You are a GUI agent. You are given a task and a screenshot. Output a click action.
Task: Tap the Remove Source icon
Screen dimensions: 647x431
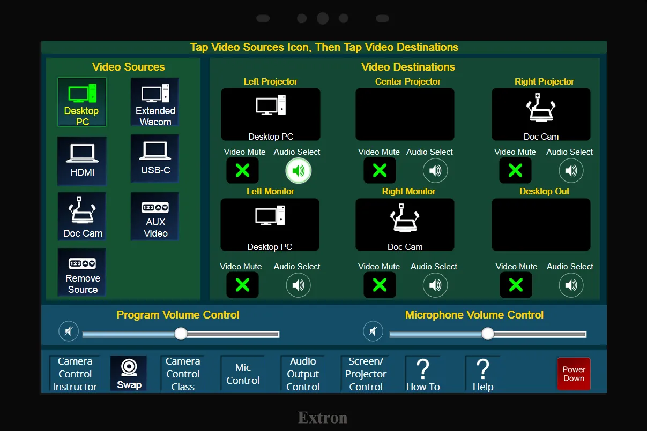[x=82, y=273]
